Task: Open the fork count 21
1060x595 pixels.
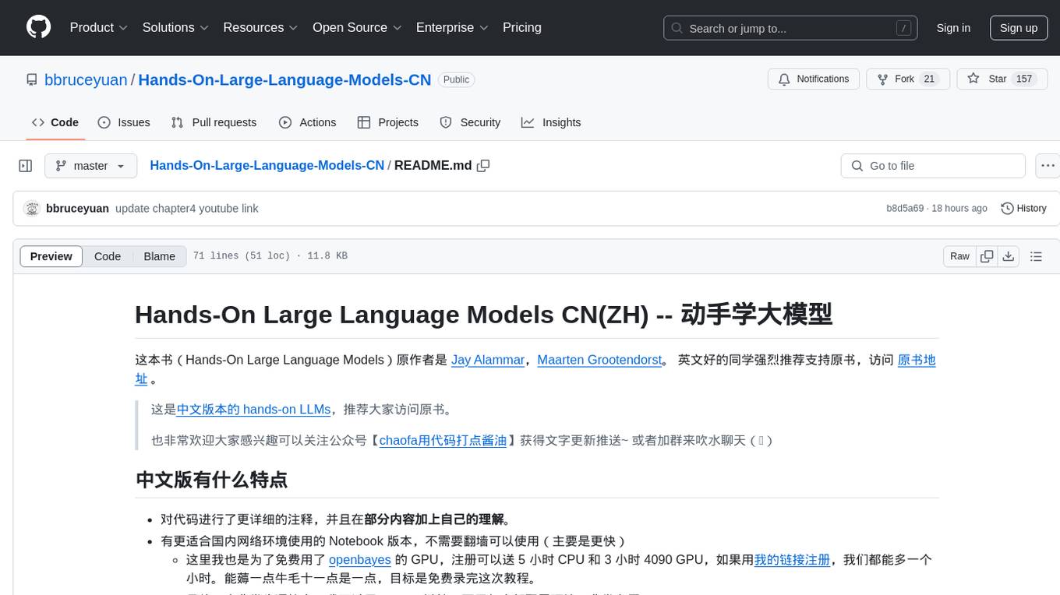Action: point(929,79)
